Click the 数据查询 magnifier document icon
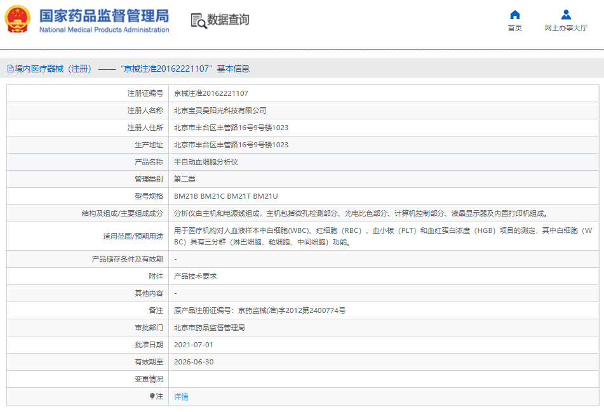 (199, 20)
